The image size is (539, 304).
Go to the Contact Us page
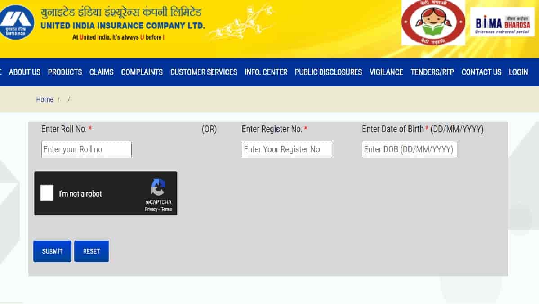(481, 72)
